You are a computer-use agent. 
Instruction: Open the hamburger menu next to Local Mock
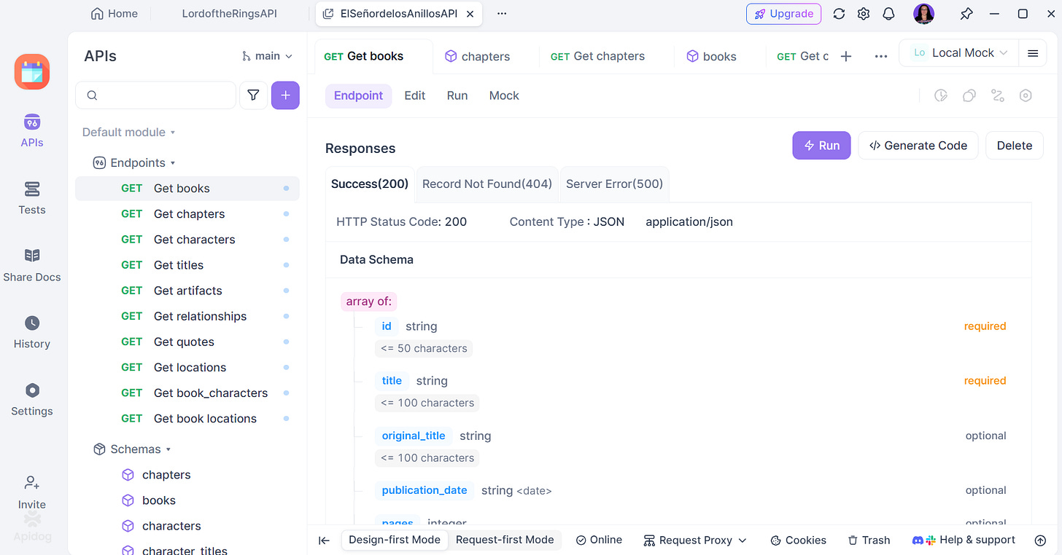click(1033, 53)
